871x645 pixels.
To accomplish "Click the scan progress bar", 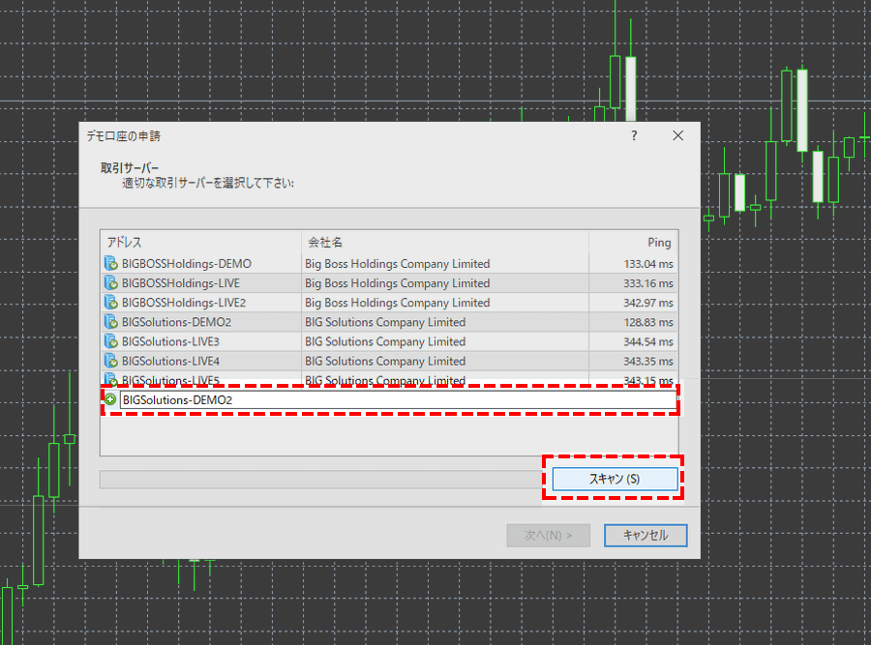I will pyautogui.click(x=319, y=480).
